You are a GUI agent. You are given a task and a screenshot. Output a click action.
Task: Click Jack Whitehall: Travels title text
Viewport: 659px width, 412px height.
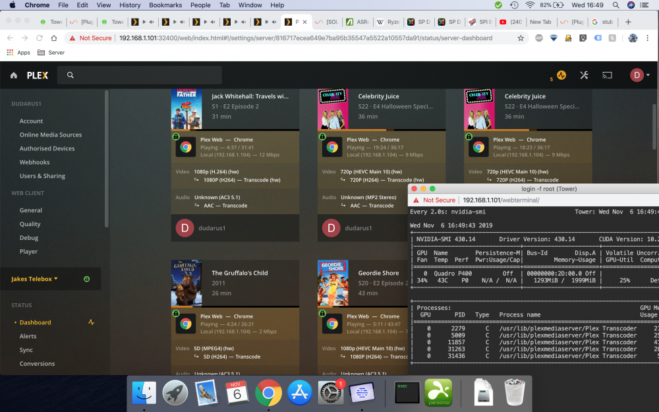pos(250,96)
